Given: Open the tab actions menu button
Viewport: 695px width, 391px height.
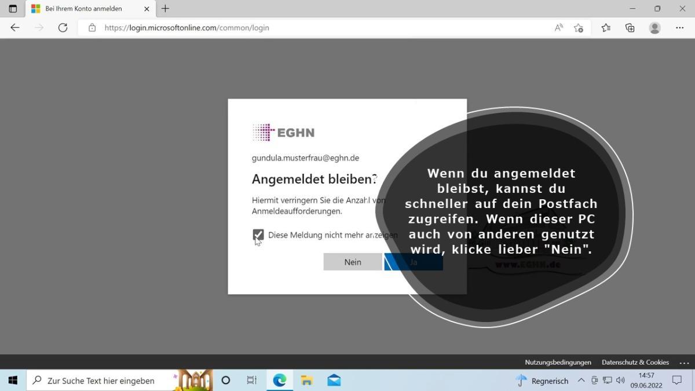Looking at the screenshot, I should 13,9.
